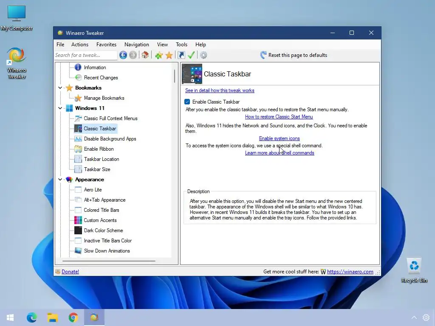Screen dimensions: 435x326
Task: Open the Favorites menu
Action: click(106, 44)
